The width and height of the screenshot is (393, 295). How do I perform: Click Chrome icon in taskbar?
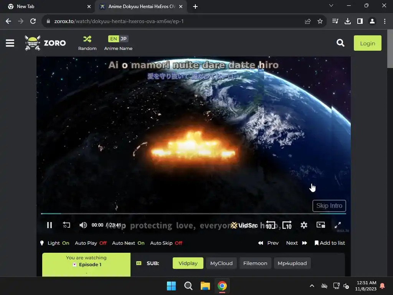point(222,286)
